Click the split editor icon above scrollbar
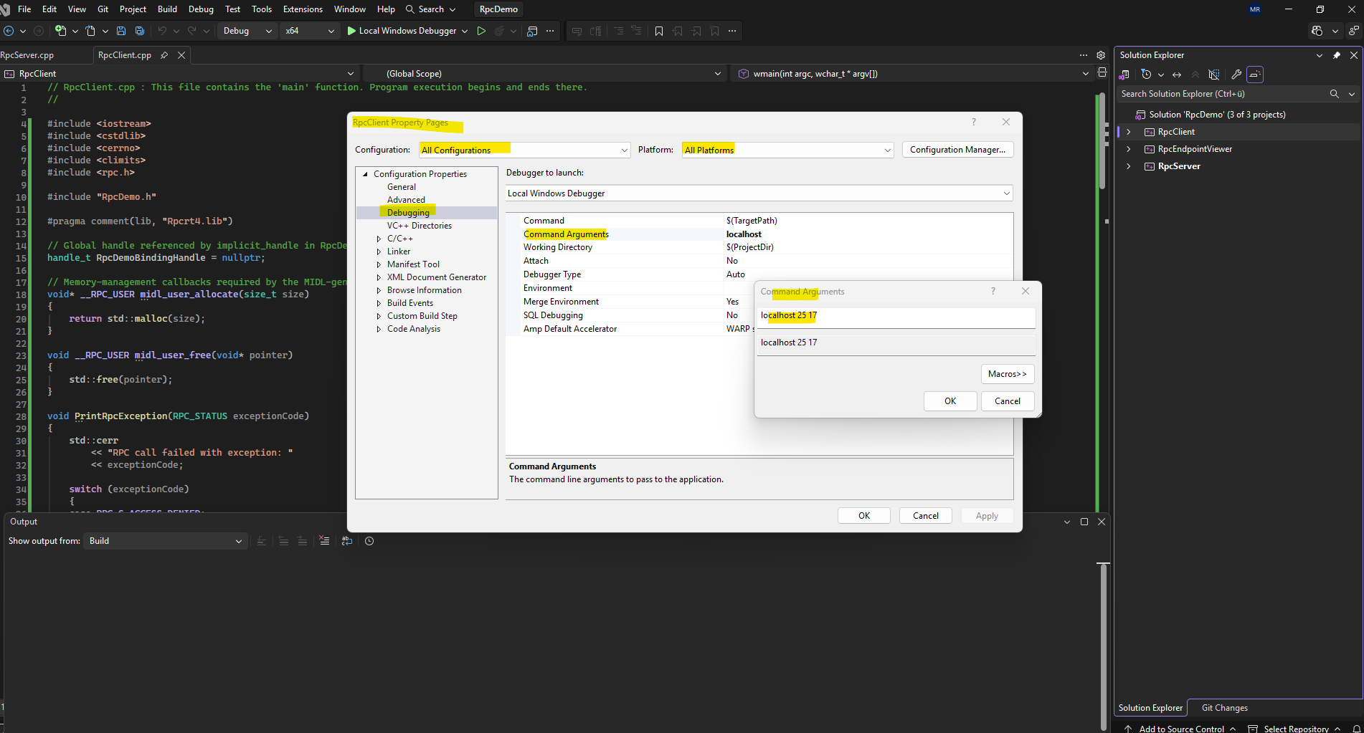Viewport: 1364px width, 733px height. [1102, 72]
